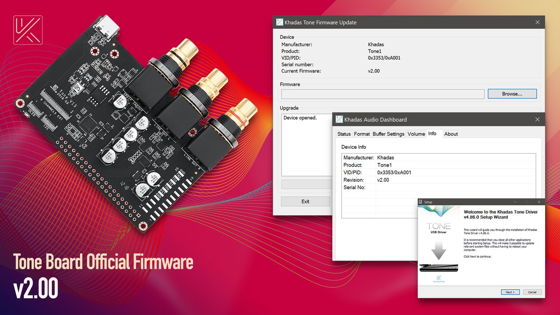The image size is (560, 315).
Task: Click the Setup window title bar icon
Action: coord(420,202)
